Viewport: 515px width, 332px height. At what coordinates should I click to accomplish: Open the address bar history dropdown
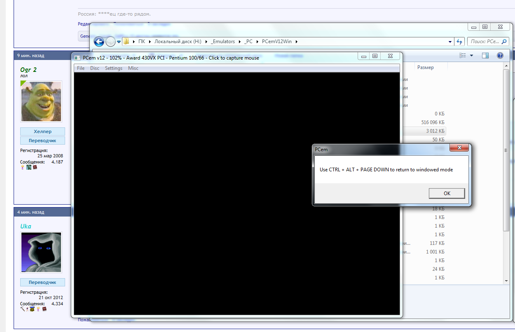click(450, 41)
